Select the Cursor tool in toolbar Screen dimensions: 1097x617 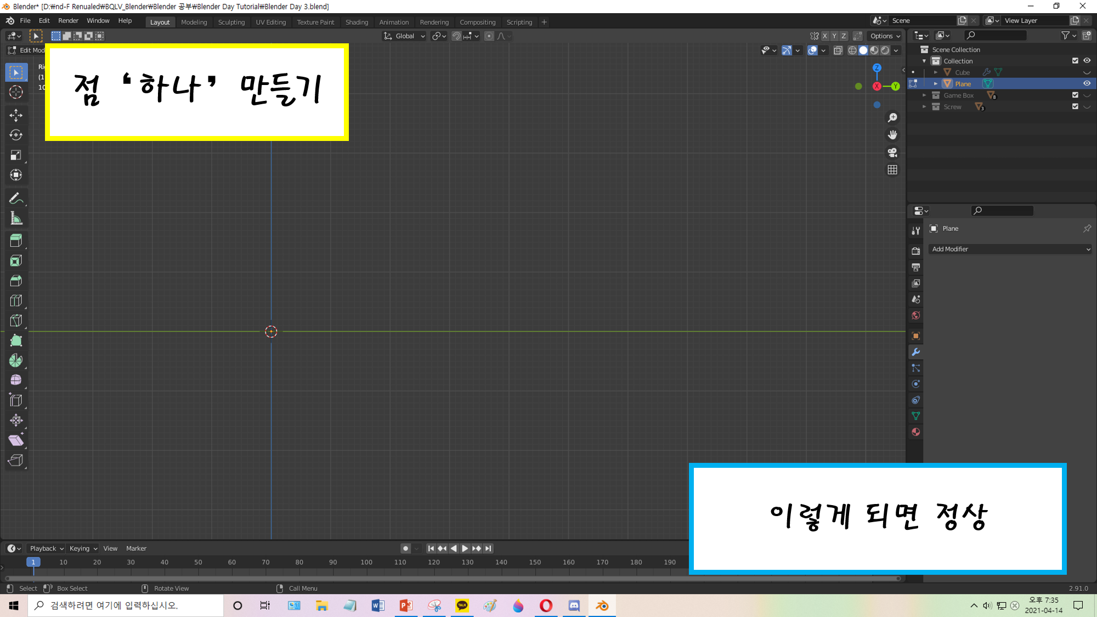[16, 92]
